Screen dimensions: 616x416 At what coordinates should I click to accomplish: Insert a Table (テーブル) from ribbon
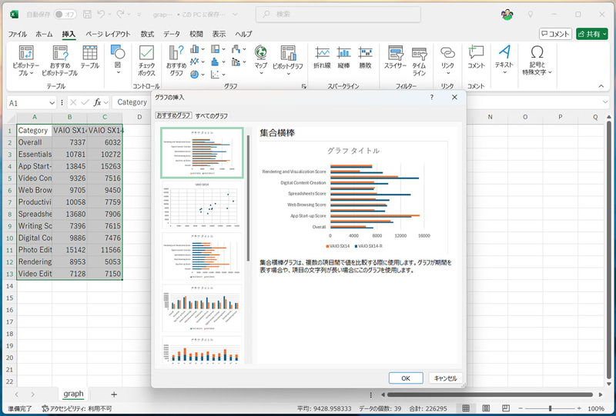click(90, 58)
